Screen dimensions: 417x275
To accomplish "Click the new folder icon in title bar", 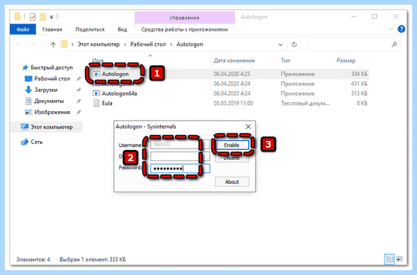I will point(43,17).
